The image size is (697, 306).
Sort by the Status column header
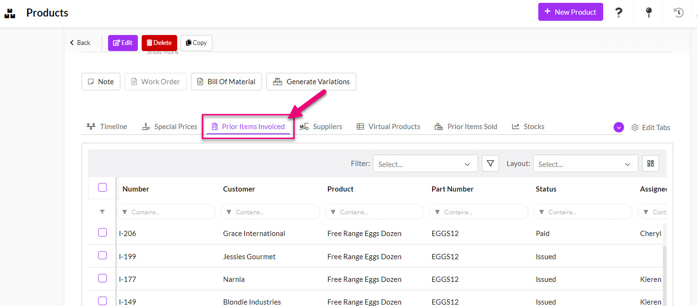click(546, 189)
